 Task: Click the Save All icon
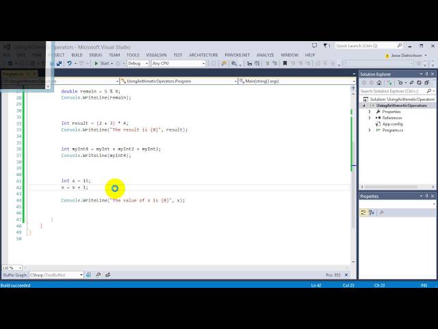60,64
